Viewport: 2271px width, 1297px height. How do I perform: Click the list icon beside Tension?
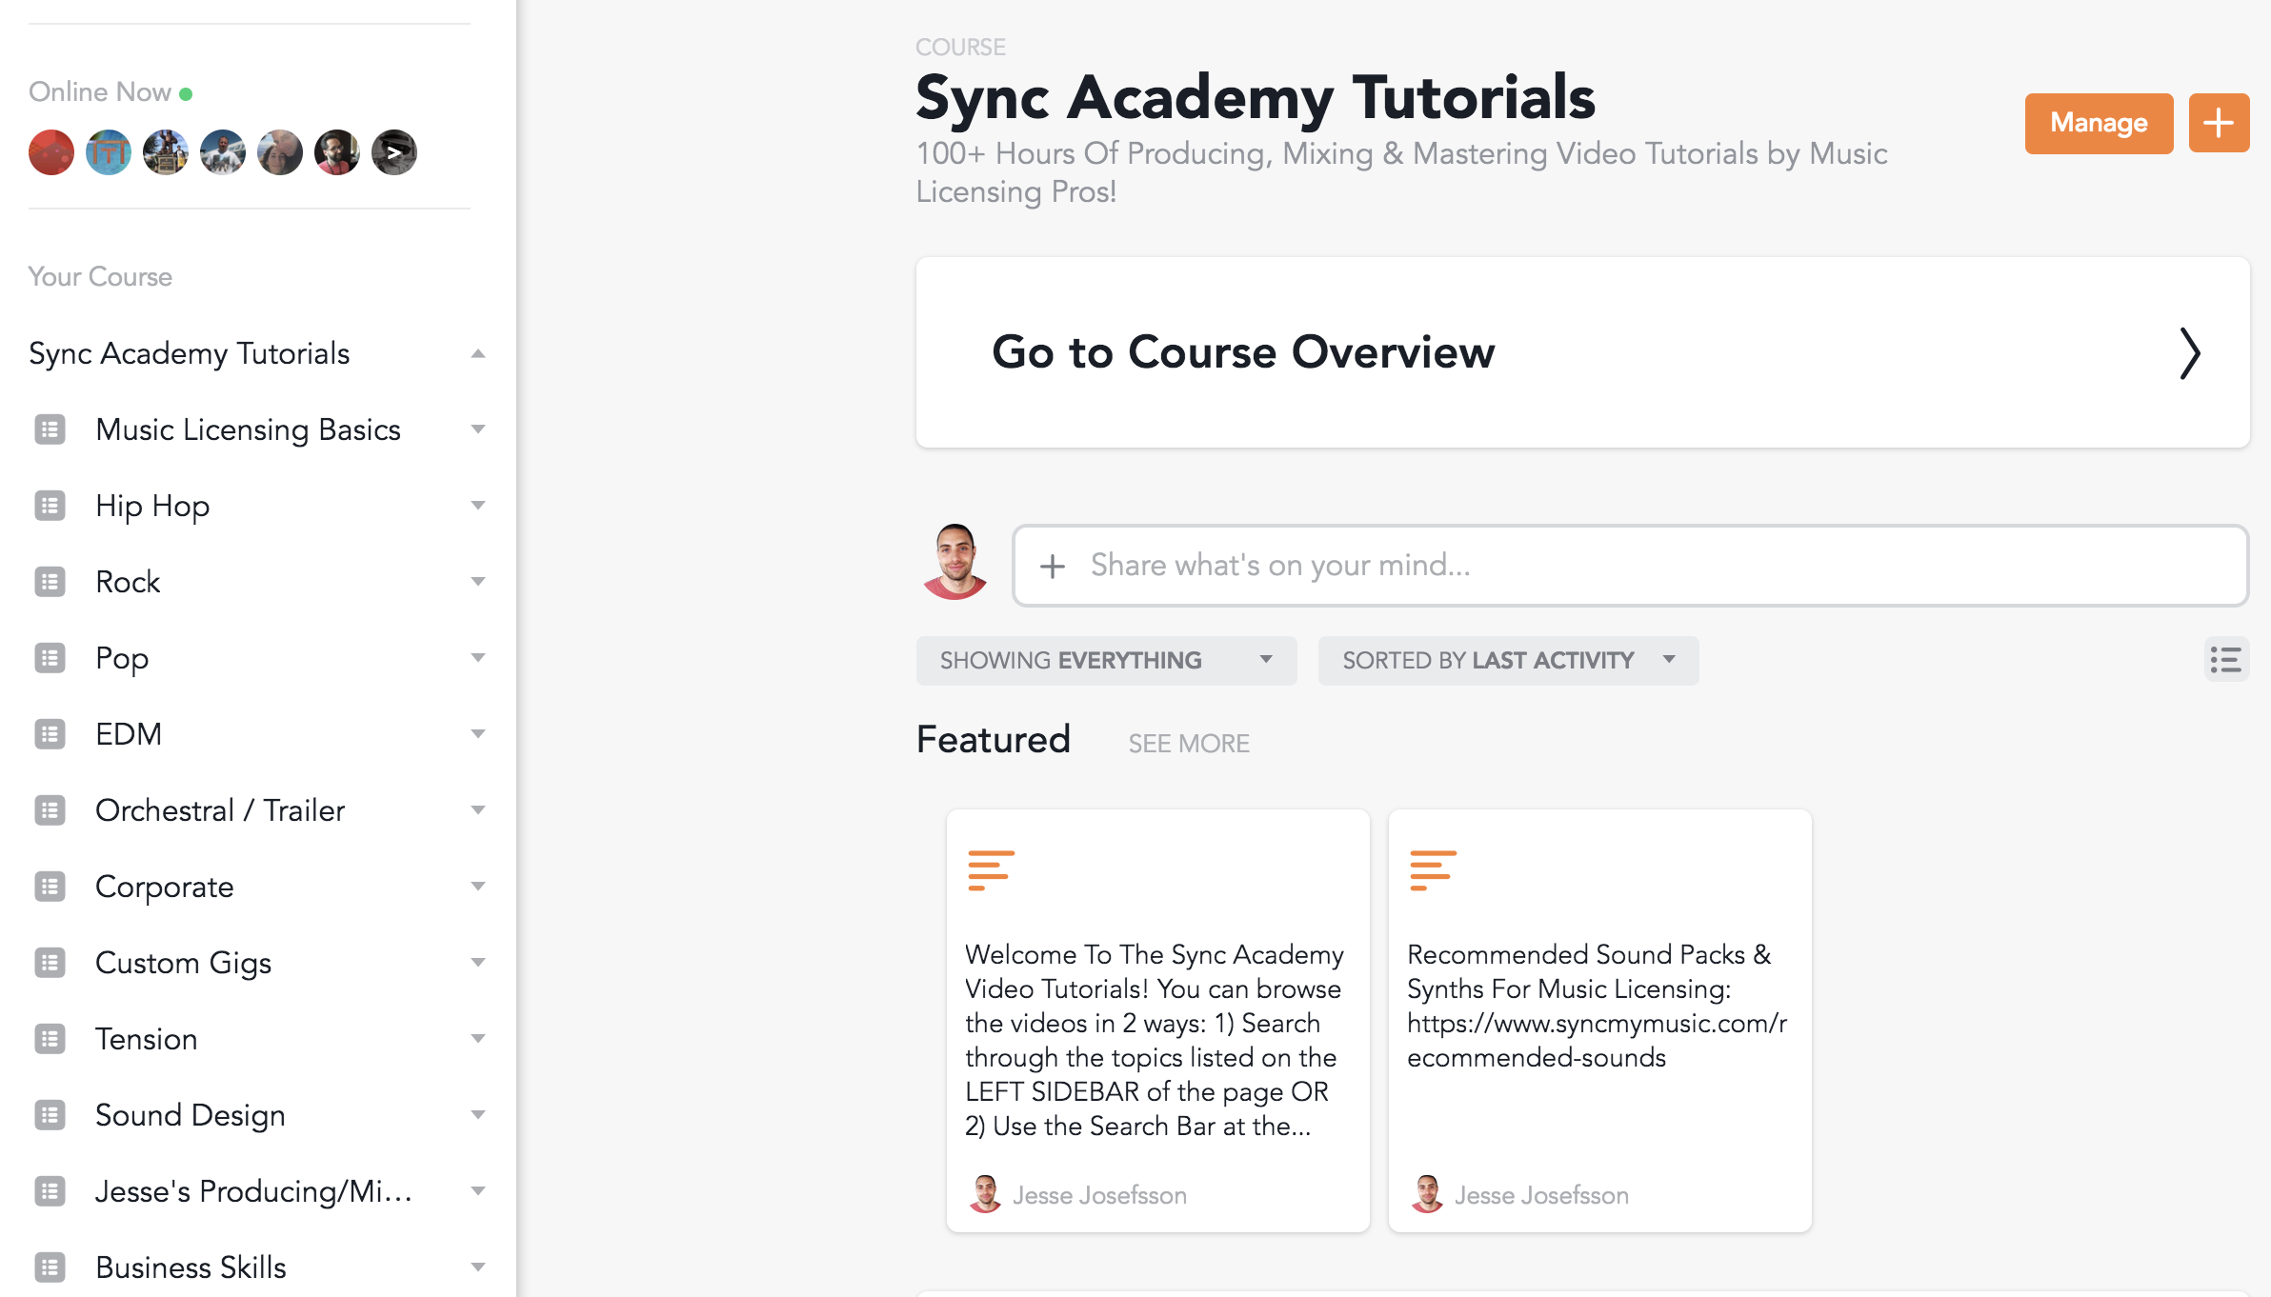50,1039
